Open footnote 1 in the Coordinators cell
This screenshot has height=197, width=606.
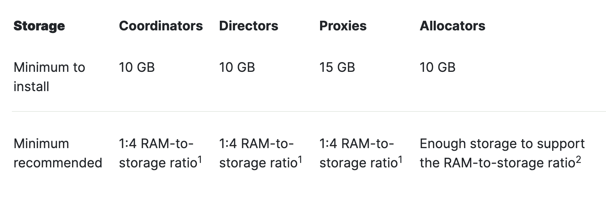click(200, 159)
